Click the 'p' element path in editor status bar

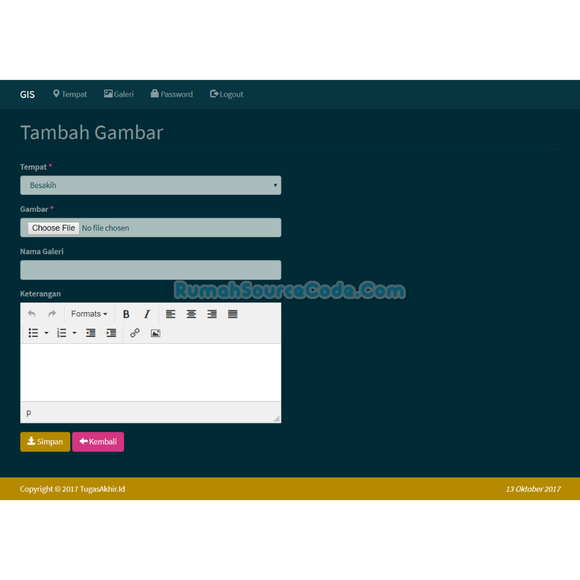coord(29,412)
